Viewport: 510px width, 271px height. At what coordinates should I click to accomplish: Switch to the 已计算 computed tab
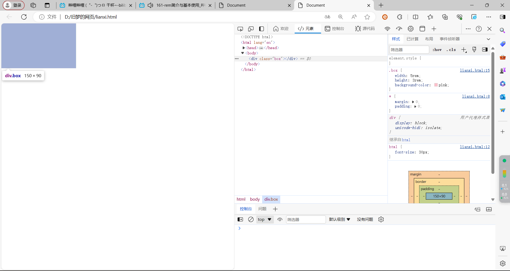click(x=413, y=39)
